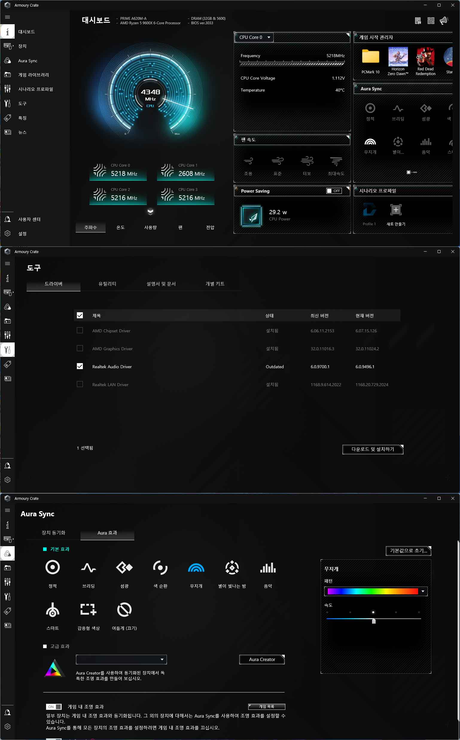The height and width of the screenshot is (740, 460).
Task: Check Realtek LAN Driver checkbox
Action: [80, 384]
